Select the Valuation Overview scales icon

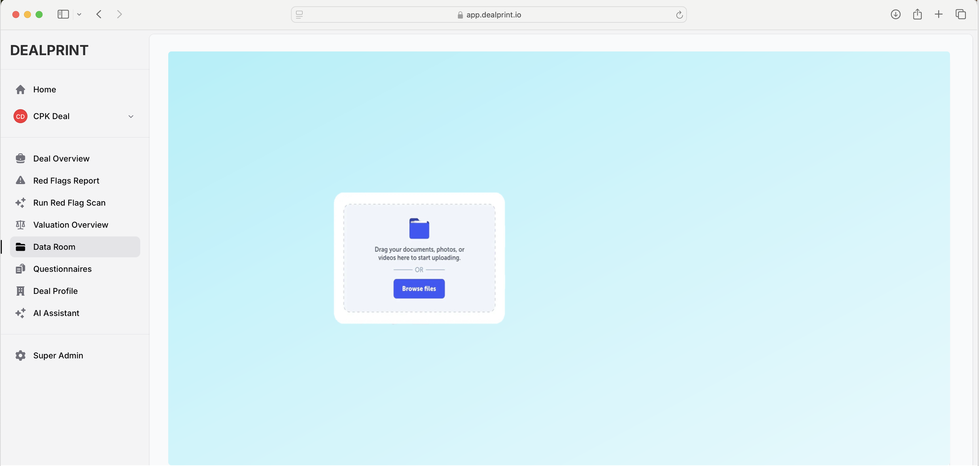pos(21,224)
